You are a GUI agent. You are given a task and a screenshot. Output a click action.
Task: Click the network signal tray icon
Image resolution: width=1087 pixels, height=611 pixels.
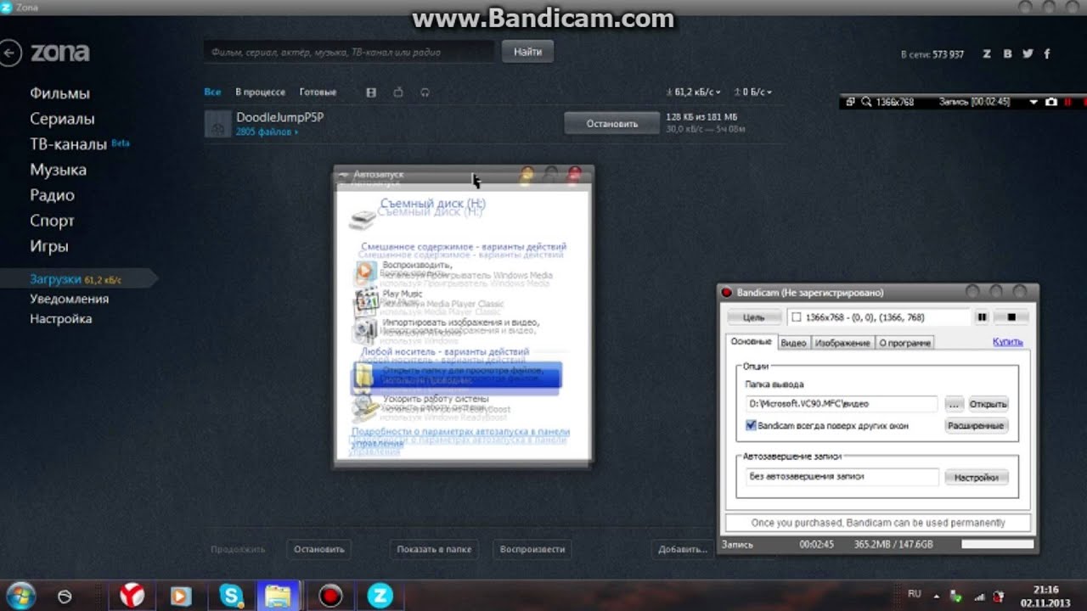[978, 597]
